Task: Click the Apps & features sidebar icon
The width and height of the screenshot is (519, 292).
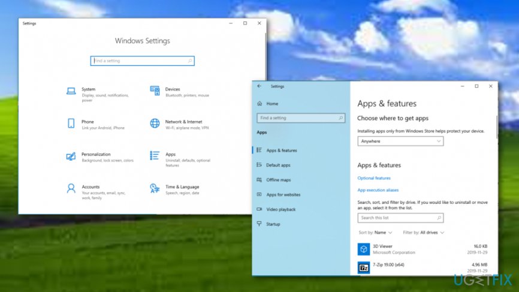Action: coord(259,150)
